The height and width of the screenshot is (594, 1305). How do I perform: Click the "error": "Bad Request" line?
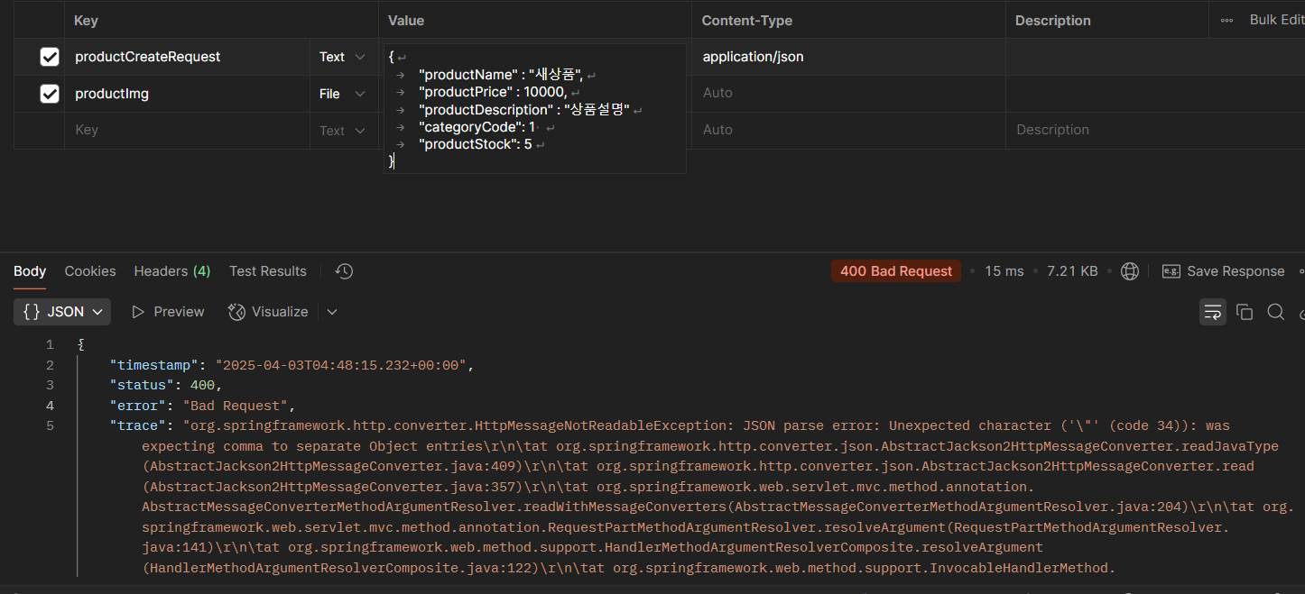203,406
